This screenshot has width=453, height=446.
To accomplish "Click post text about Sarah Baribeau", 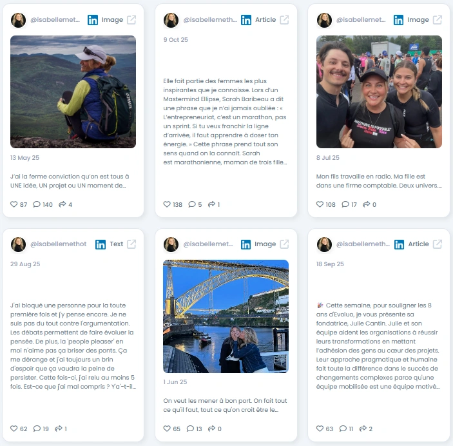I will click(x=225, y=121).
